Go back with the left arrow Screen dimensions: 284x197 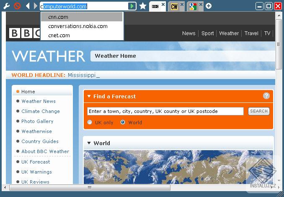[x=28, y=6]
